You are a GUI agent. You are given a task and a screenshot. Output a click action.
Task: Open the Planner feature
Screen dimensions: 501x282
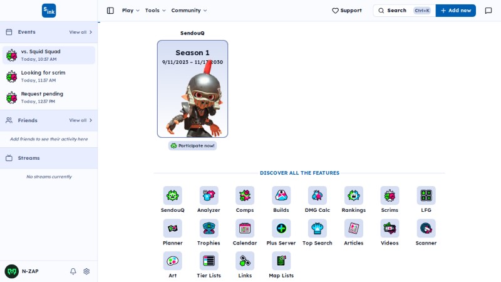[x=173, y=228]
